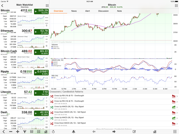Viewport: 179px width, 134px height.
Task: Select the Ripple watchlist row
Action: coord(25,80)
